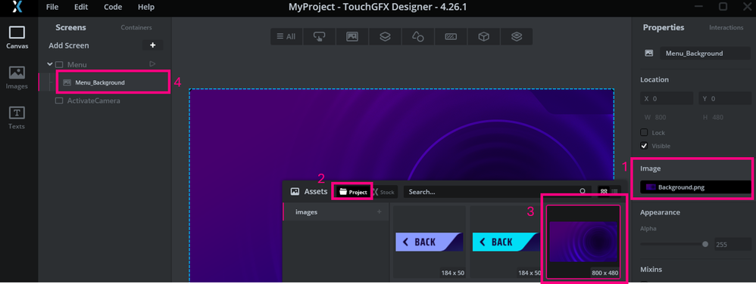Screen dimensions: 756x284
Task: Open the 3D cube widget category
Action: pyautogui.click(x=483, y=36)
